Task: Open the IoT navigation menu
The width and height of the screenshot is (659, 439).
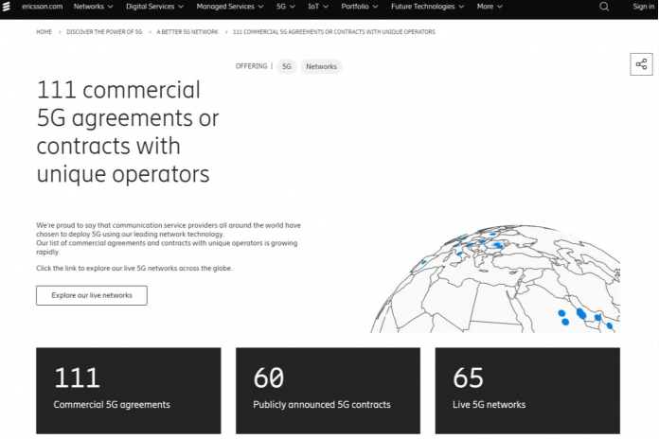Action: click(x=317, y=7)
